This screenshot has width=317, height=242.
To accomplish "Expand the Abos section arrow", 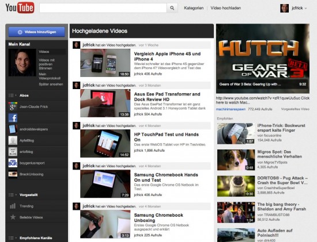I will [16, 95].
